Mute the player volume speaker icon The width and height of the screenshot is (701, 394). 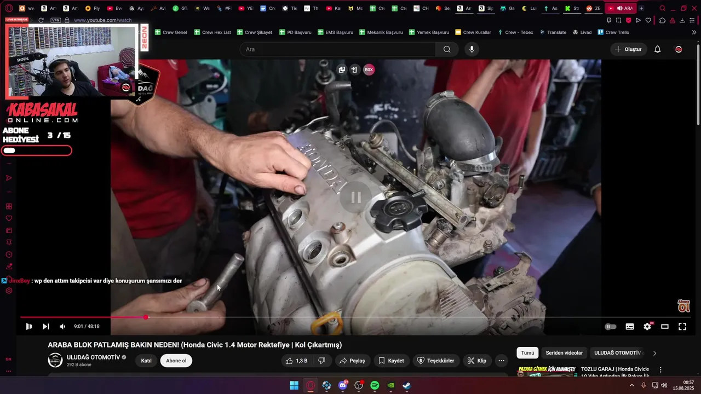coord(62,326)
